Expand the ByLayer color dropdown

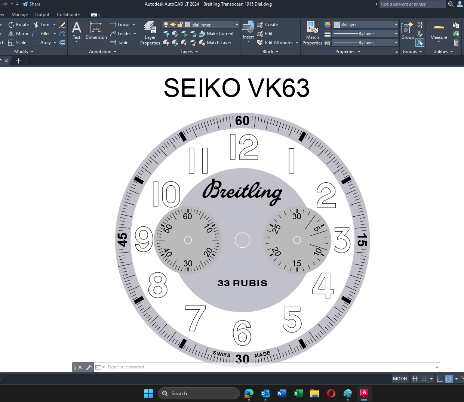[x=365, y=25]
